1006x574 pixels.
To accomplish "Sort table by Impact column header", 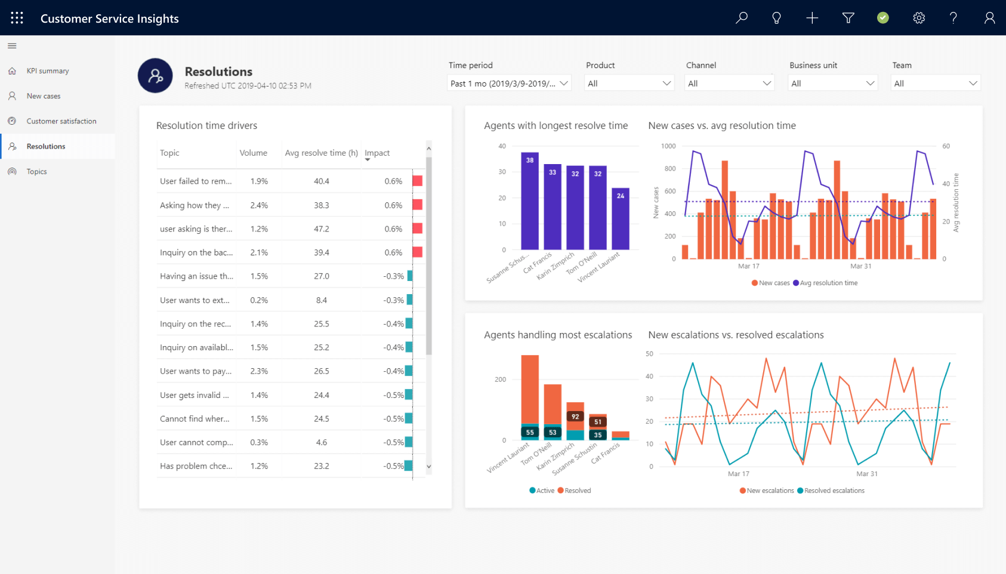I will [377, 153].
